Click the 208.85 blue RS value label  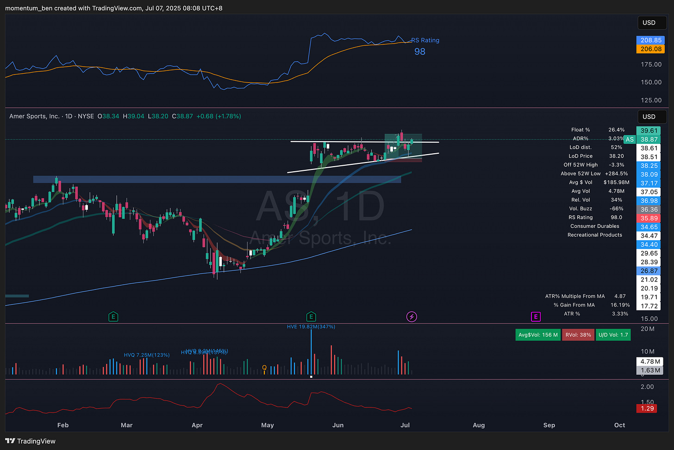pos(651,40)
